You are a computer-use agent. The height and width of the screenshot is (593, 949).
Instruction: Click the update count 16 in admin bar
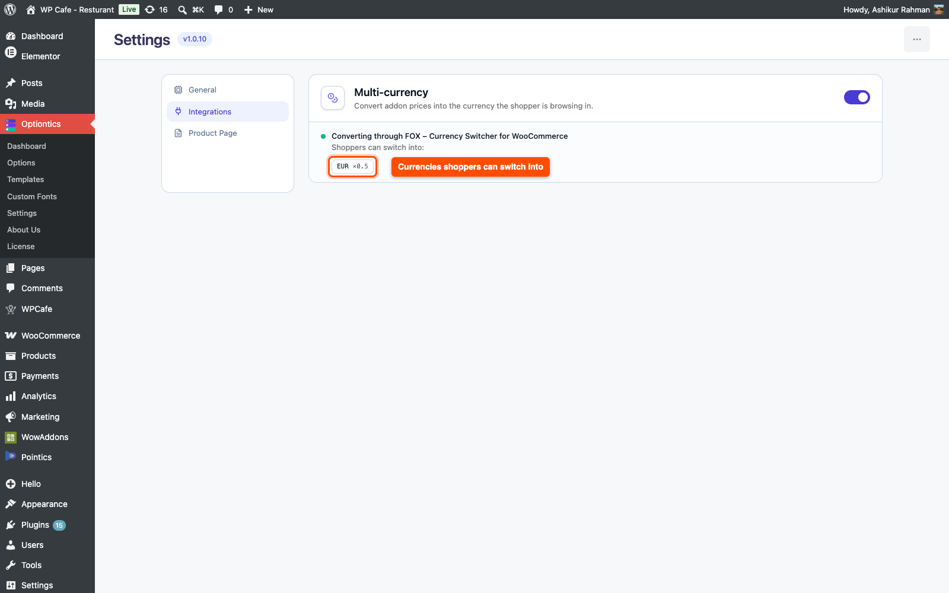click(164, 9)
